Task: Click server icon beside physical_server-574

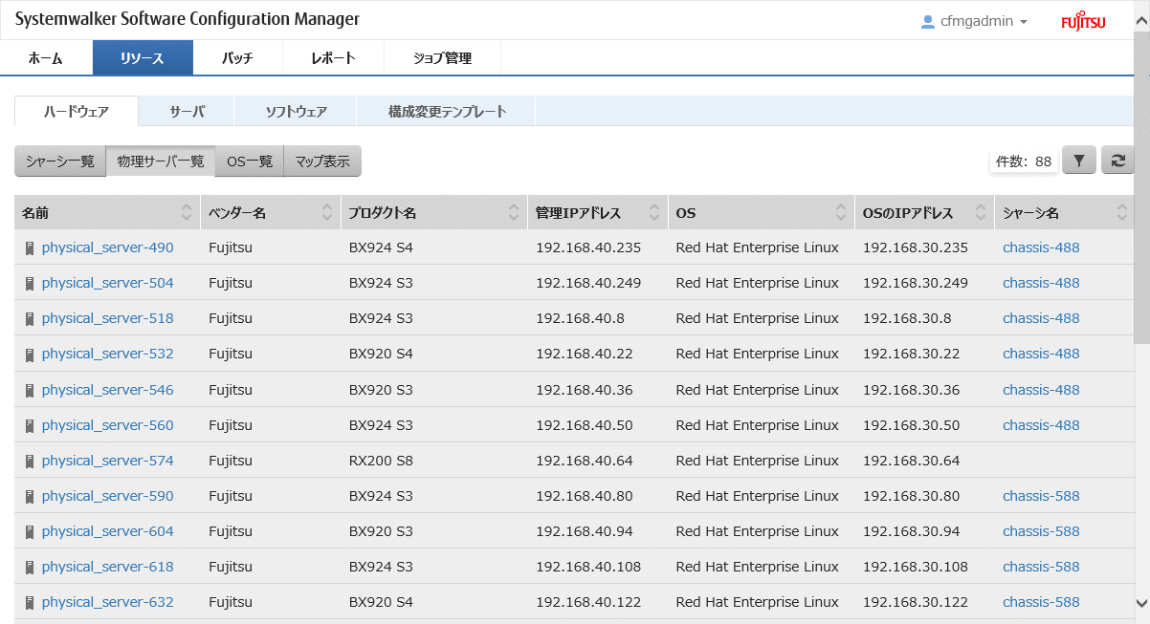Action: 30,461
